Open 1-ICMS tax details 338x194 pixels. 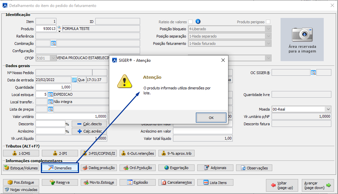pyautogui.click(x=21, y=153)
